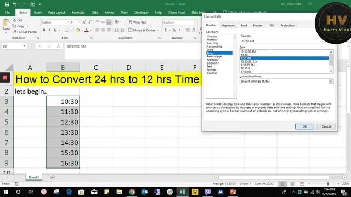
Task: Select the Date category
Action: click(x=210, y=50)
